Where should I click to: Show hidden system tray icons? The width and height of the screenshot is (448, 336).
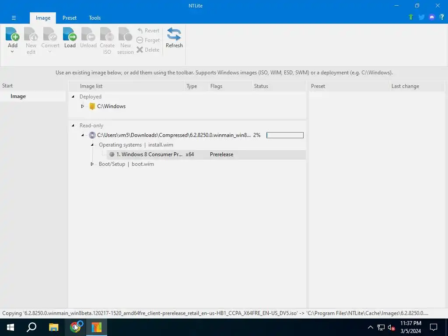(370, 327)
